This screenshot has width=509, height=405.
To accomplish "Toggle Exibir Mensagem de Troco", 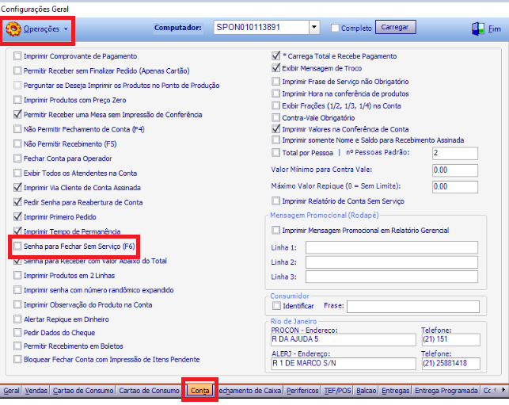I will (276, 68).
